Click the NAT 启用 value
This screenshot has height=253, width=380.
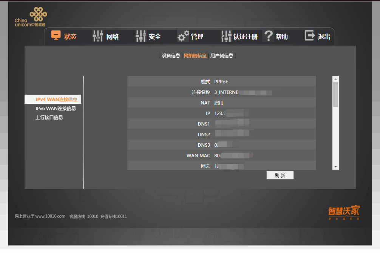point(219,103)
